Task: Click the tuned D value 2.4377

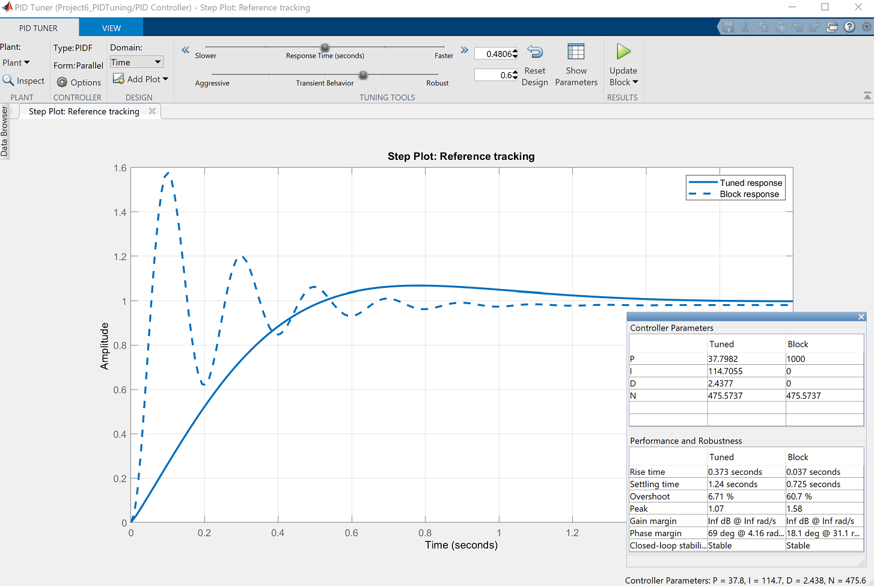Action: [x=746, y=383]
